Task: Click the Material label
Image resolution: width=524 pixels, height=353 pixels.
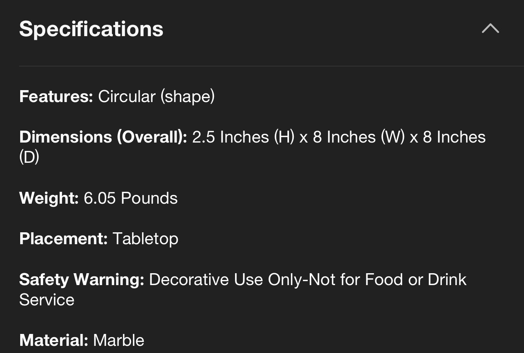Action: pos(53,340)
